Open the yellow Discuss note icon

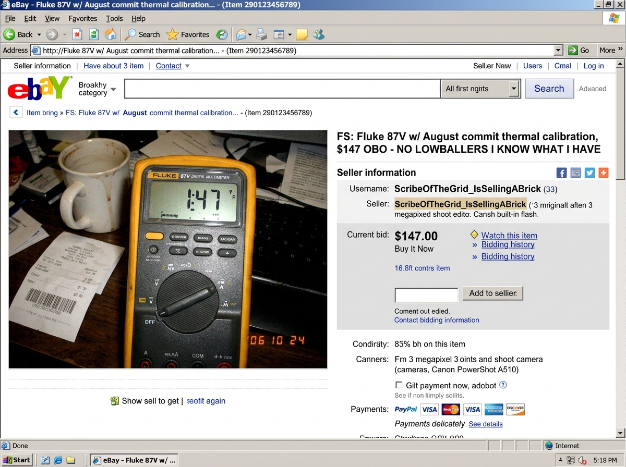coord(302,34)
